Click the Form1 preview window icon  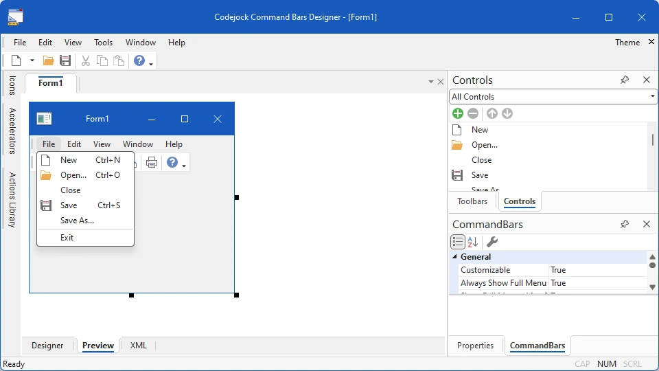pos(44,119)
